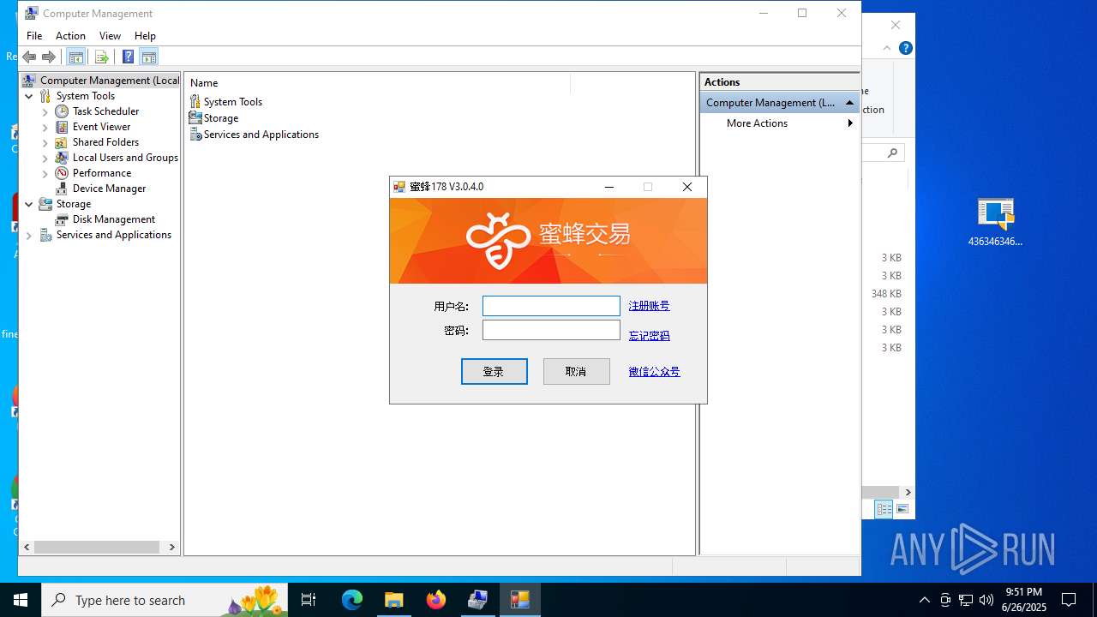Image resolution: width=1097 pixels, height=617 pixels.
Task: Collapse the Storage tree node
Action: (29, 204)
